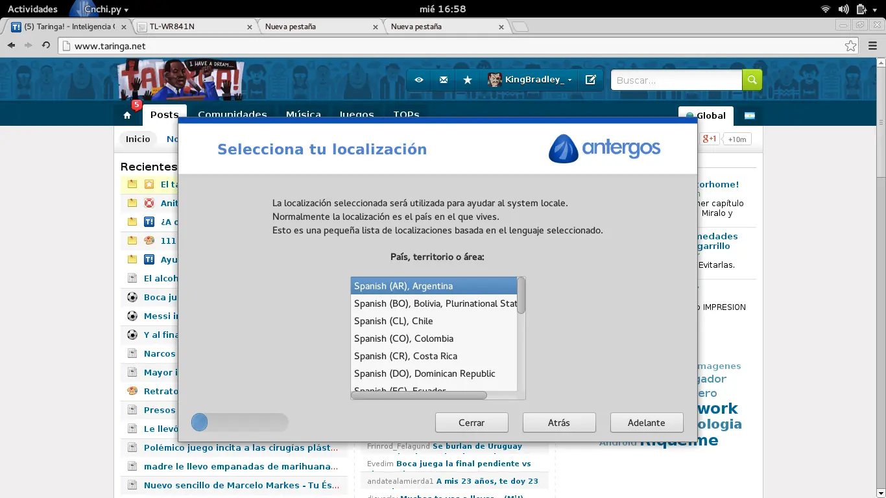The image size is (886, 498).
Task: Click the locale list vertical scrollbar
Action: tap(521, 297)
